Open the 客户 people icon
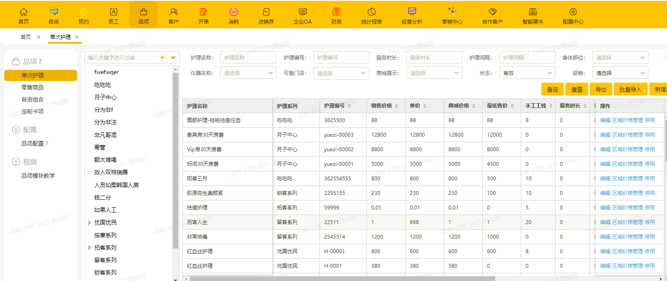The height and width of the screenshot is (281, 667). (x=174, y=12)
